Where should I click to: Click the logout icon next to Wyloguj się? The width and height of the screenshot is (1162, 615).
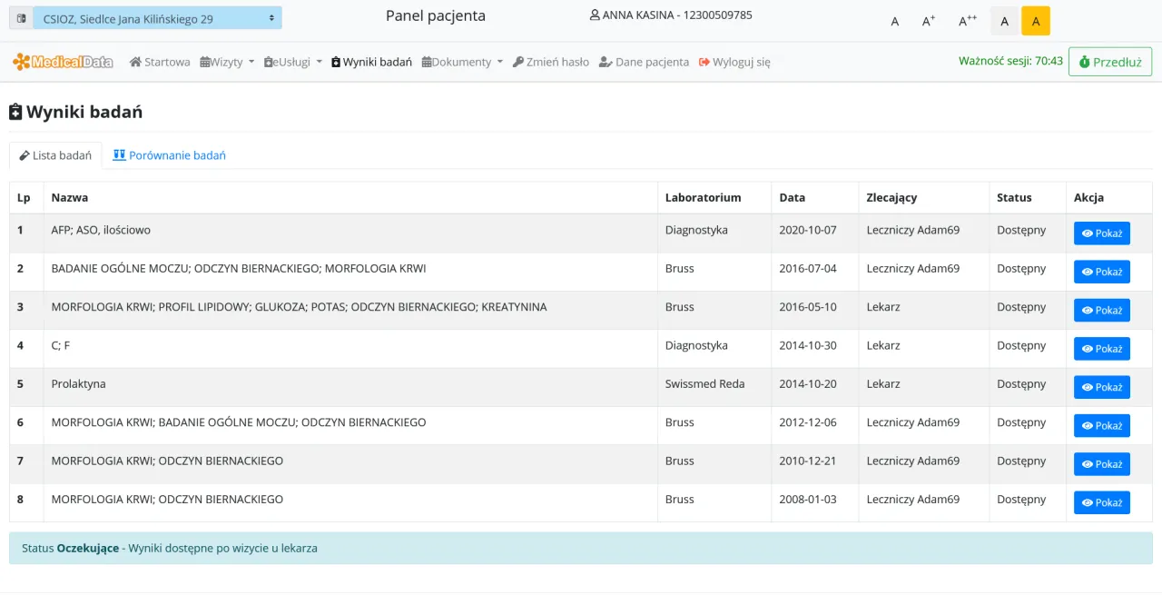coord(703,63)
